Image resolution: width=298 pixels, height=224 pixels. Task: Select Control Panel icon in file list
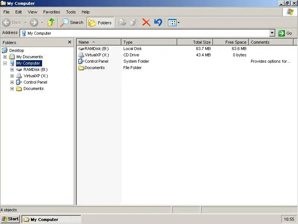pos(81,61)
